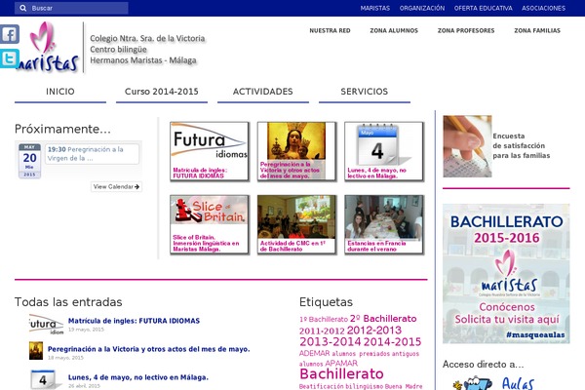Open the ORGANIZACIÓN top menu

tap(422, 8)
